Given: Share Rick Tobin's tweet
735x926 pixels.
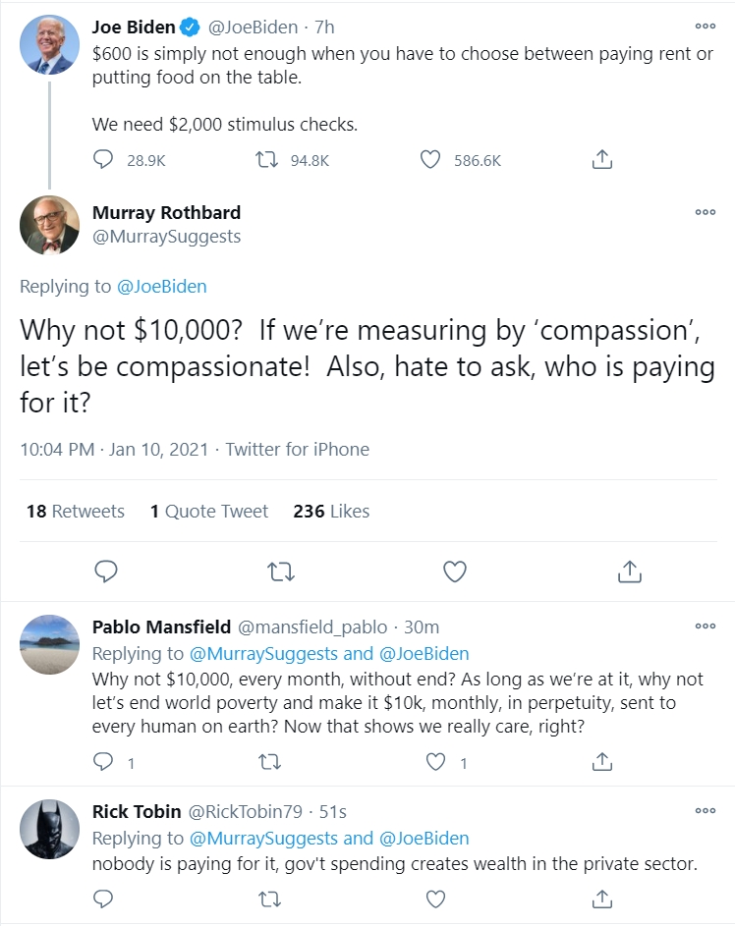Looking at the screenshot, I should pyautogui.click(x=603, y=899).
